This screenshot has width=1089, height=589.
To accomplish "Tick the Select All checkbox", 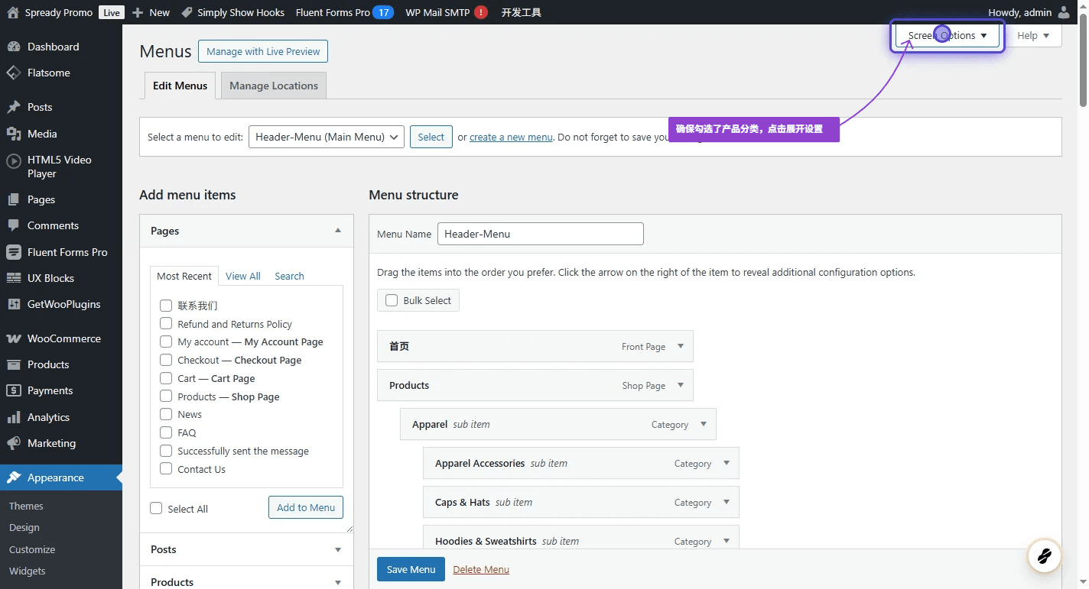I will [157, 509].
